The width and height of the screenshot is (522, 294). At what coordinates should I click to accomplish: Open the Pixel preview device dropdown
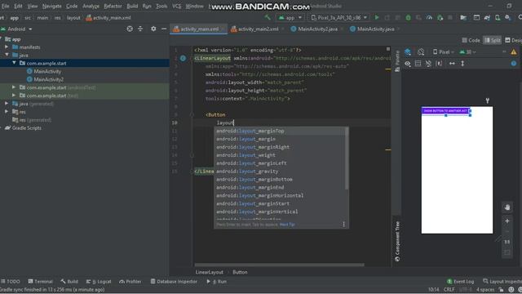pyautogui.click(x=444, y=52)
